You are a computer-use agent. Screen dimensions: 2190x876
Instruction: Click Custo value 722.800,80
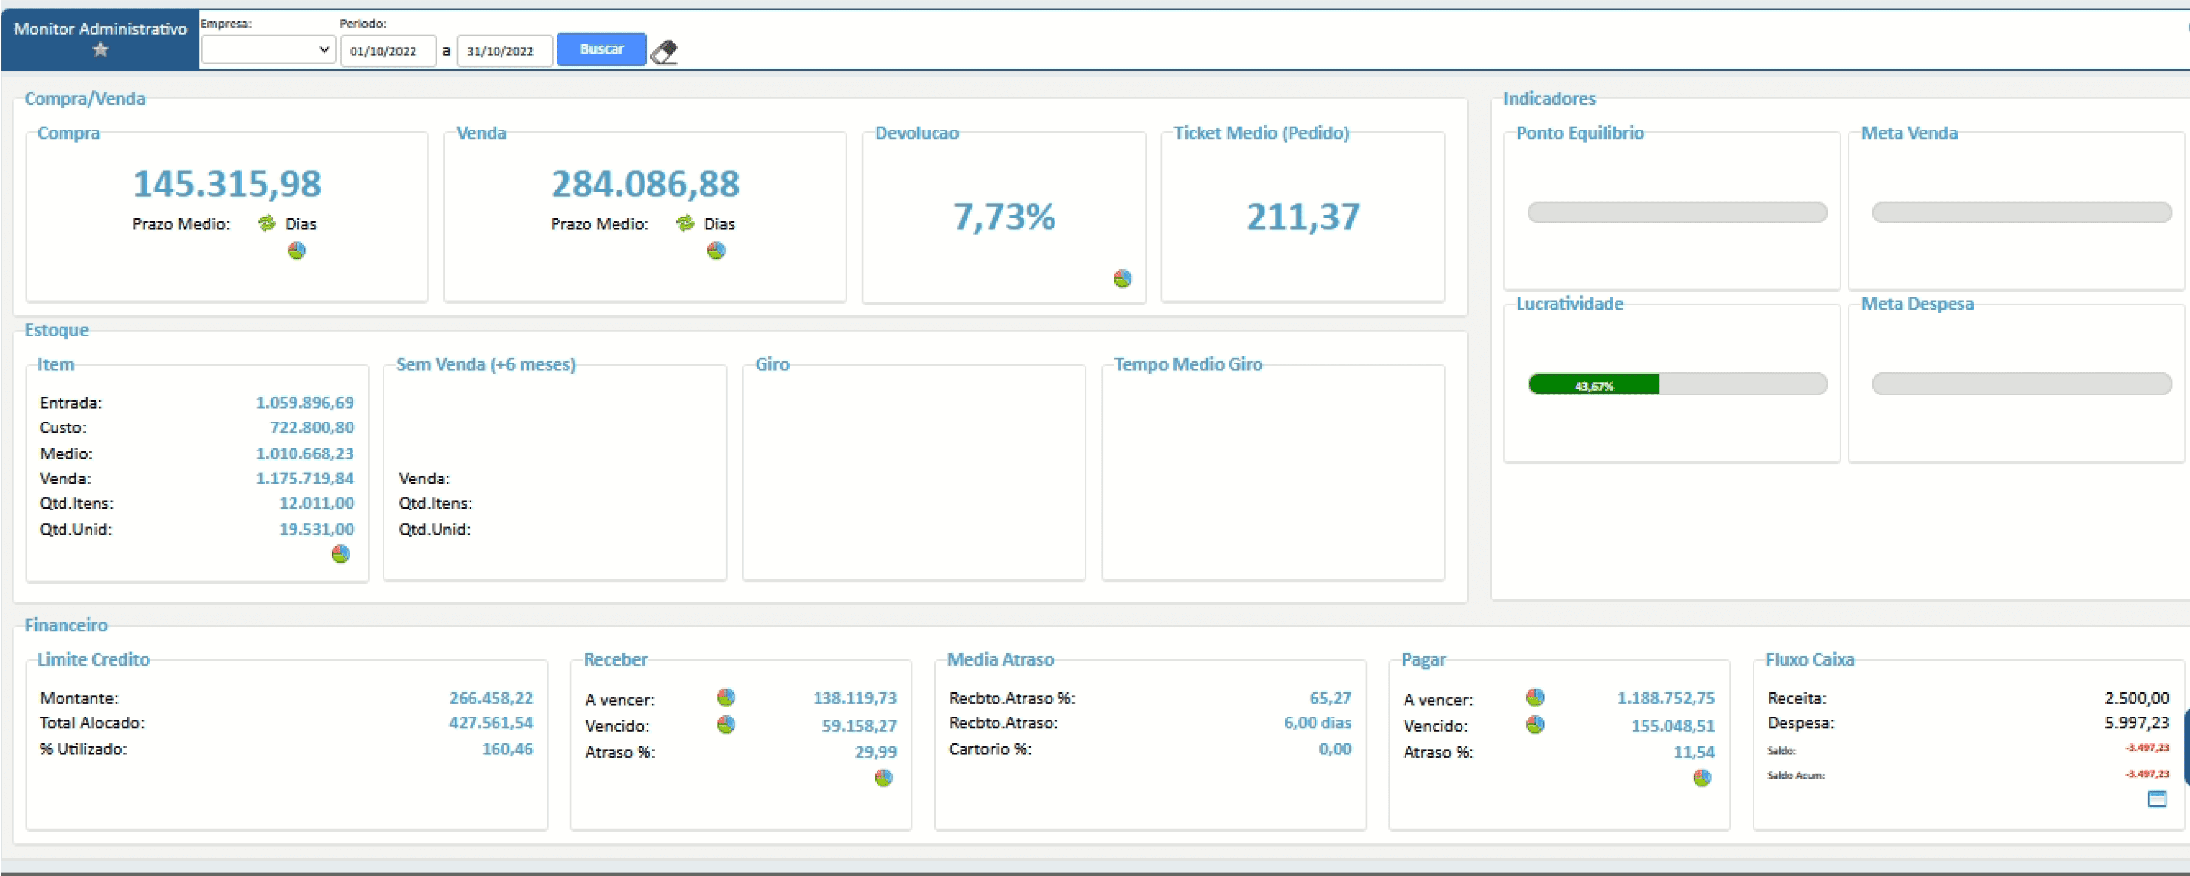312,427
